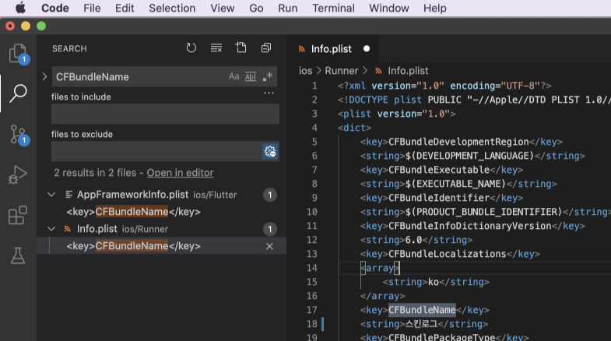Click CFBundleDevelopmentRegion key on line 5
Viewport: 611px width, 341px height.
[458, 142]
